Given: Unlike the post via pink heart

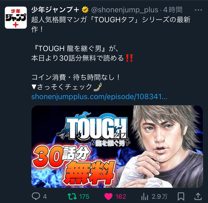Looking at the screenshot, I should pyautogui.click(x=108, y=197).
